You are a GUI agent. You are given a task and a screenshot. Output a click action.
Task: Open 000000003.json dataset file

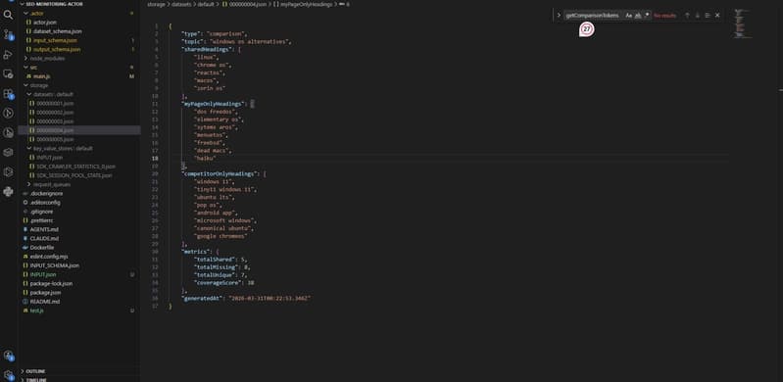(x=55, y=121)
